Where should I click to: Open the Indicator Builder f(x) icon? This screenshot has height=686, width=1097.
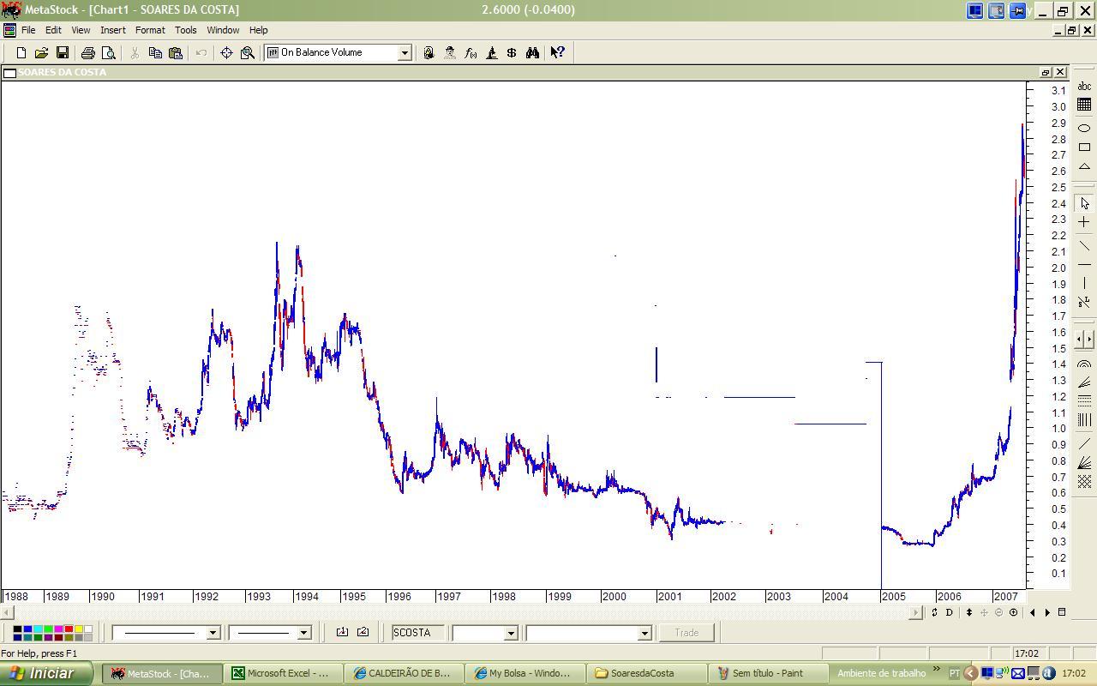[471, 52]
